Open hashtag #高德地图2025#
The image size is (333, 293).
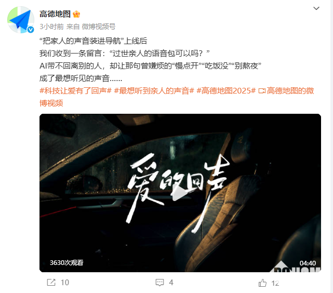click(226, 91)
